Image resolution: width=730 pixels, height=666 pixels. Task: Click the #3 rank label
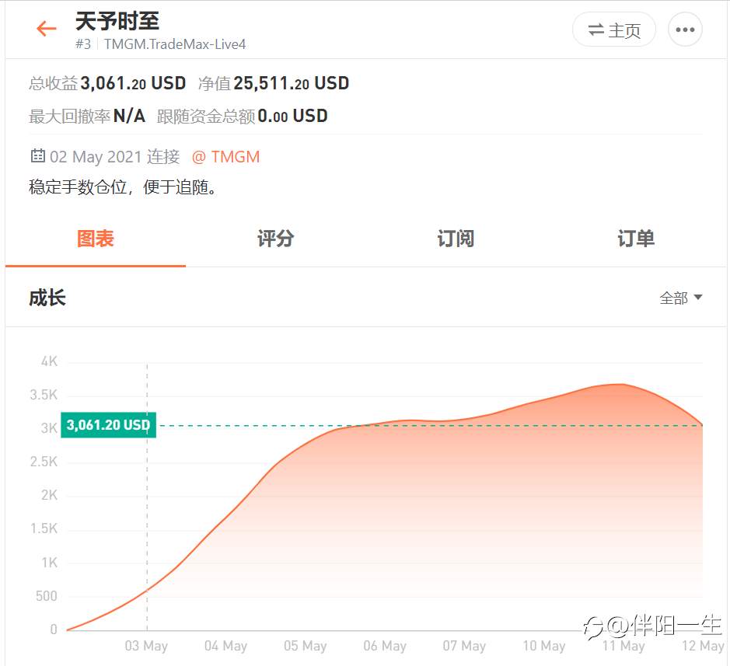[x=83, y=44]
